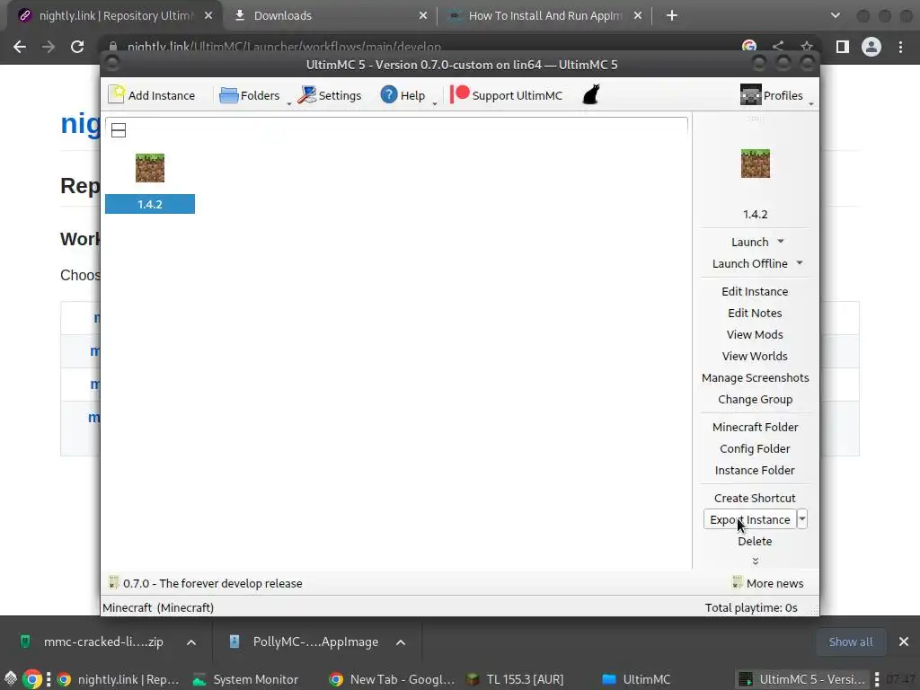Open the Chrome profile avatar
920x690 pixels.
click(x=871, y=47)
